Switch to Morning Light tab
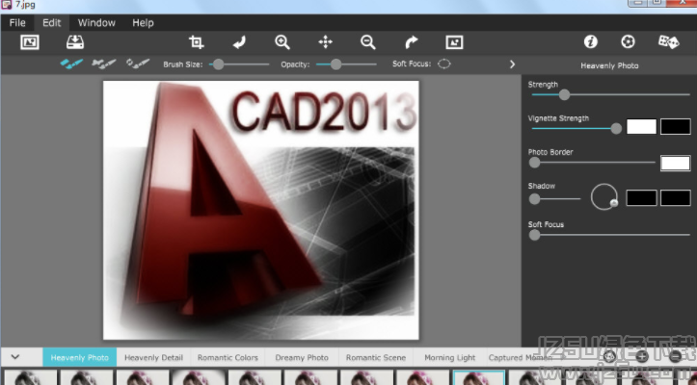The height and width of the screenshot is (385, 697). 450,357
